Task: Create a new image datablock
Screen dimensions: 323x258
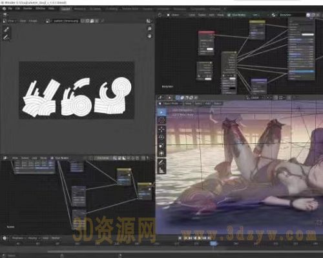Action: pyautogui.click(x=87, y=21)
